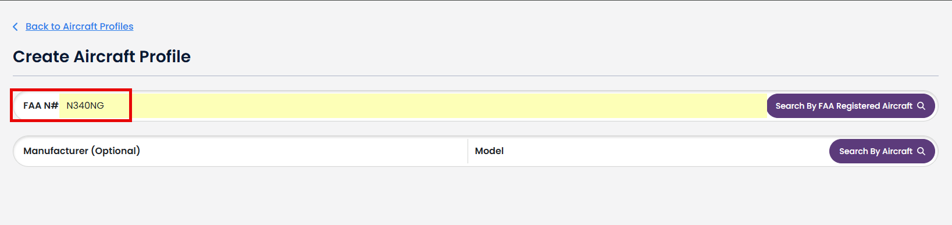The height and width of the screenshot is (225, 952).
Task: Click the Create Aircraft Profile heading
Action: pyautogui.click(x=102, y=56)
